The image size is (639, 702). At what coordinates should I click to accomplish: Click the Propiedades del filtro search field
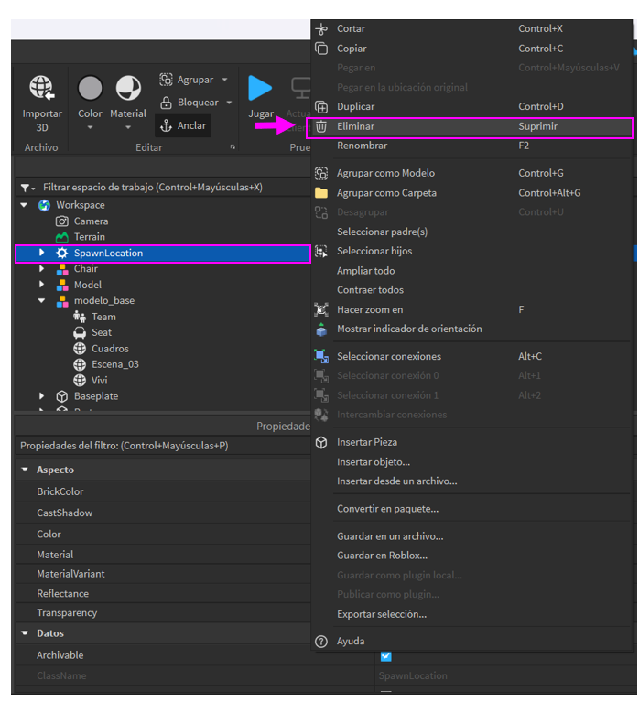point(163,446)
